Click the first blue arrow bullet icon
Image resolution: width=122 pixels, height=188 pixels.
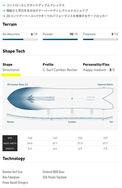[x=4, y=5]
